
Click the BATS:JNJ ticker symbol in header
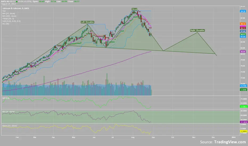(x=5, y=1)
